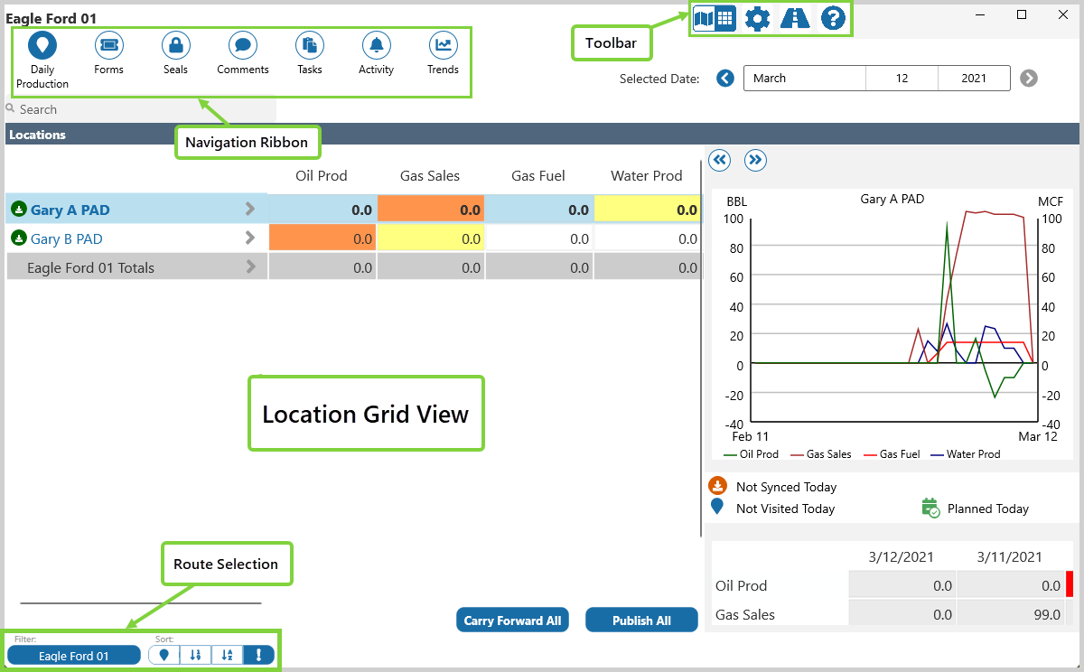Open help with the question mark icon
Image resolution: width=1084 pixels, height=672 pixels.
point(833,18)
